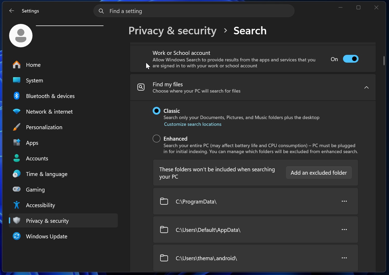
Task: Click the Find my files search icon
Action: 141,87
